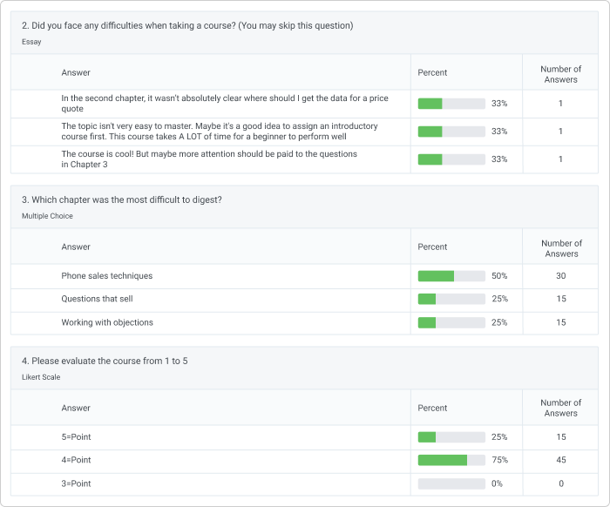Click the 25% bar for 5=Point
The height and width of the screenshot is (507, 610).
click(451, 436)
